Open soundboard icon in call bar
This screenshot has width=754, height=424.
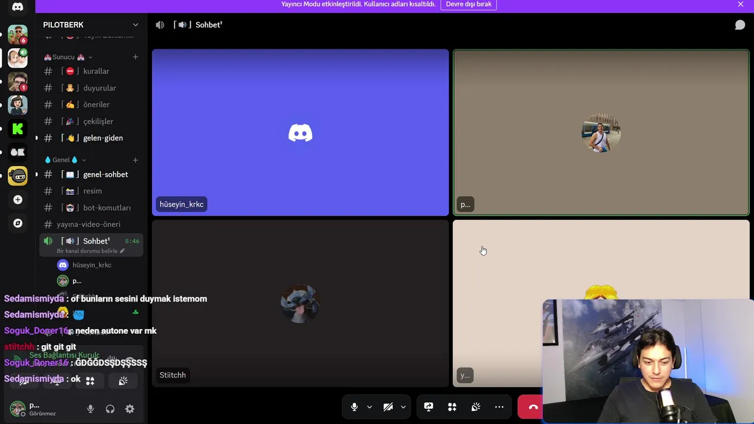point(476,407)
